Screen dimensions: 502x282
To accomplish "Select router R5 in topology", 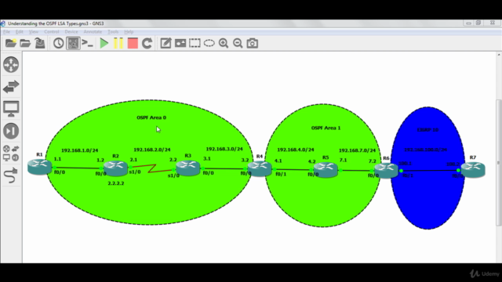I will (326, 169).
